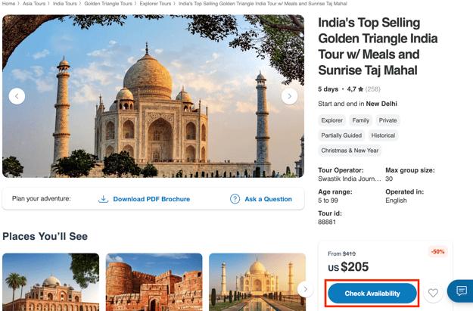
Task: Click the next image arrow on gallery
Action: pyautogui.click(x=289, y=96)
